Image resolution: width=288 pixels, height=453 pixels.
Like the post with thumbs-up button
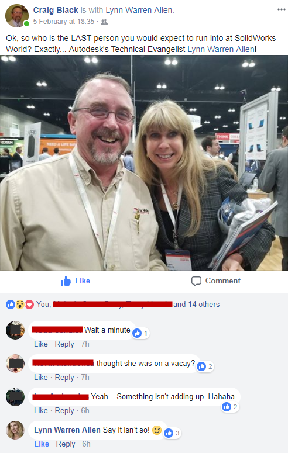(x=76, y=281)
